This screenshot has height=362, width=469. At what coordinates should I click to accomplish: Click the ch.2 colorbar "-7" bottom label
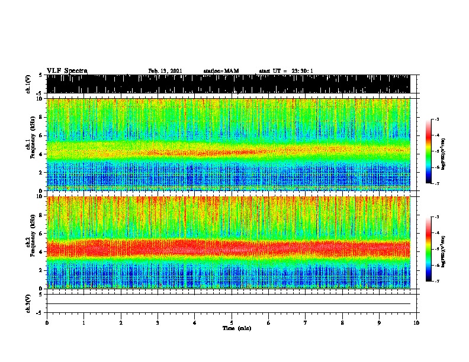pyautogui.click(x=437, y=281)
